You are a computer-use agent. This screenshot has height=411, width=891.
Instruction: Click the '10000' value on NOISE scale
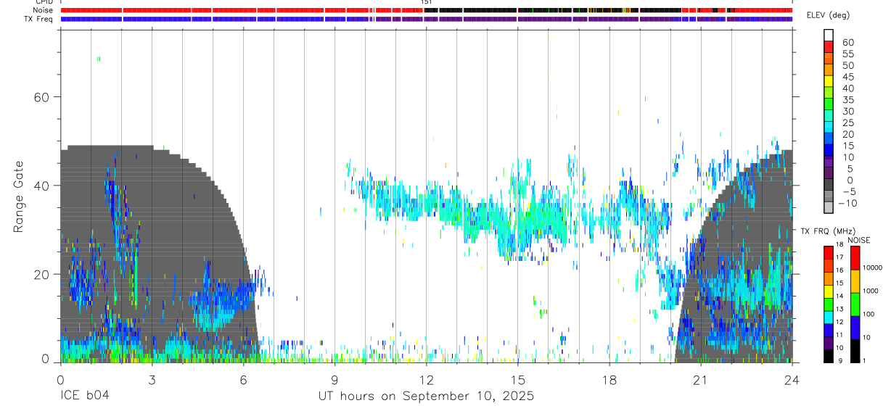[x=873, y=267]
